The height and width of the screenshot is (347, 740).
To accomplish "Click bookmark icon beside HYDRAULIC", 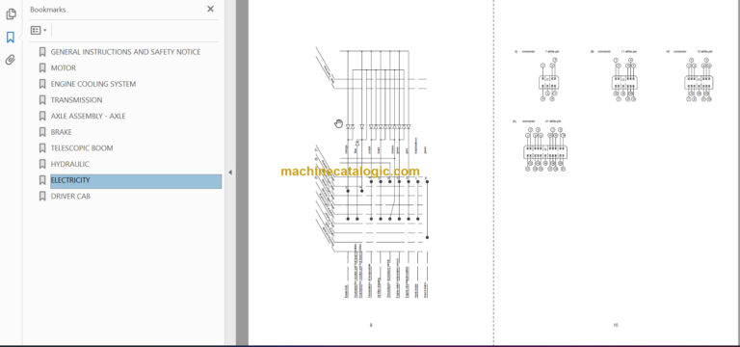I will point(42,164).
